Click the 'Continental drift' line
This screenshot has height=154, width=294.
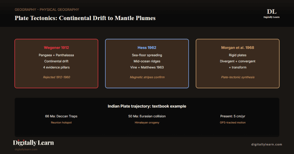click(x=56, y=61)
